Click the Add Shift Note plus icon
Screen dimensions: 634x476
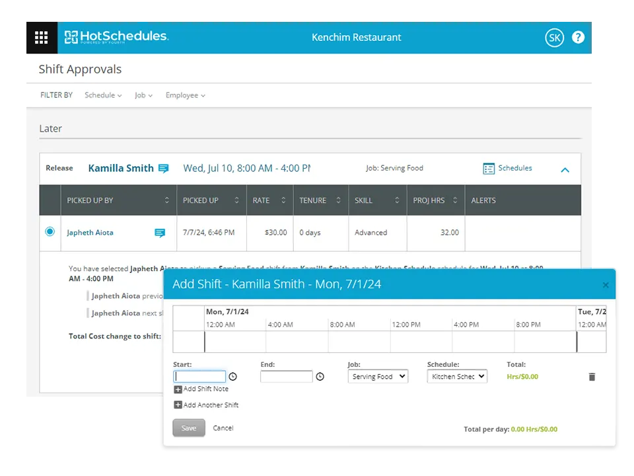coord(178,389)
